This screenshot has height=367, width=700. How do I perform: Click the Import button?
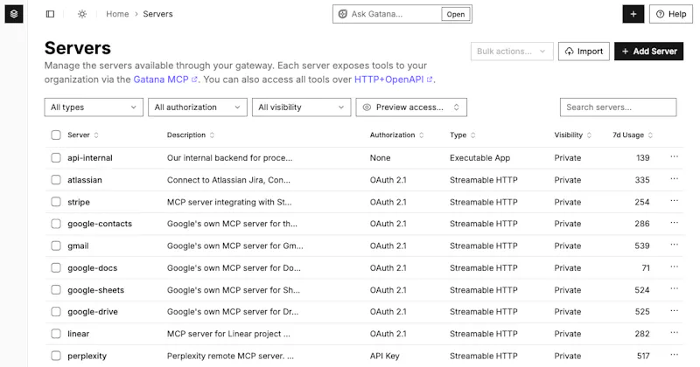(x=584, y=52)
